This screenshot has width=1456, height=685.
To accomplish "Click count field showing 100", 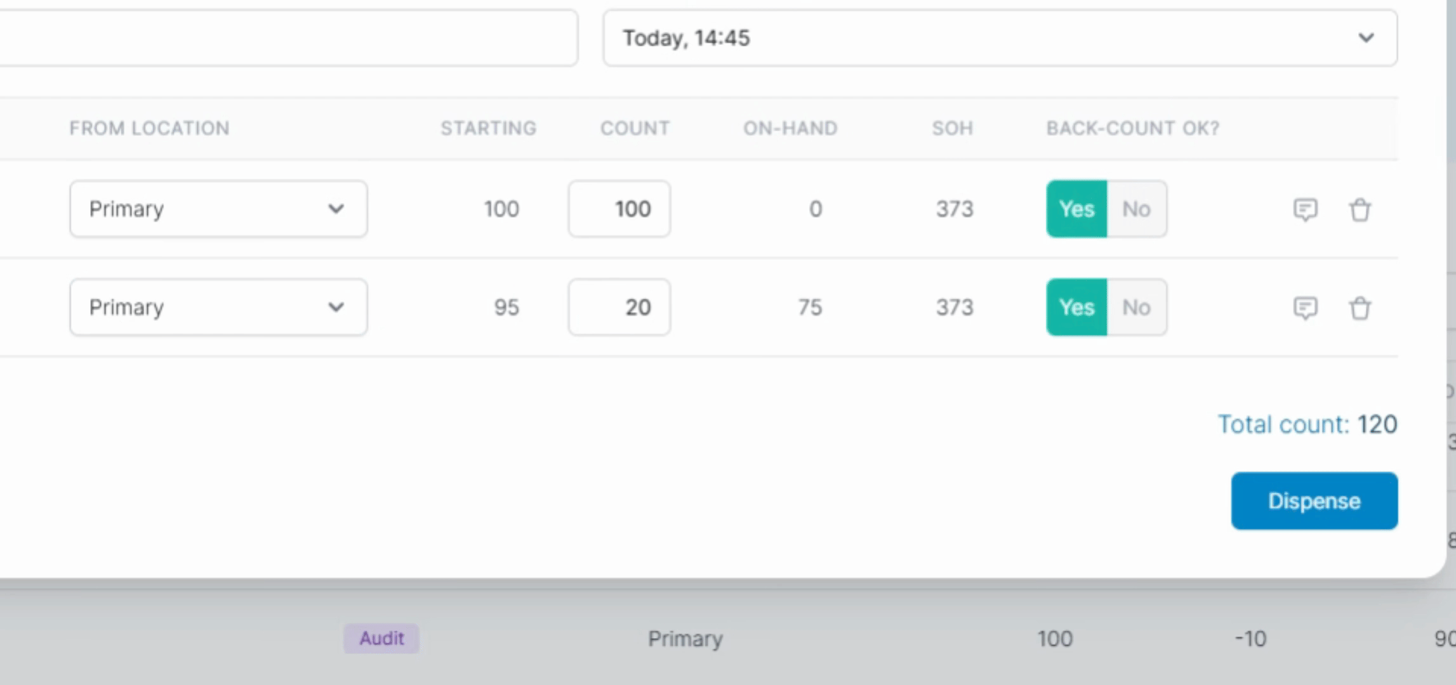I will [619, 209].
